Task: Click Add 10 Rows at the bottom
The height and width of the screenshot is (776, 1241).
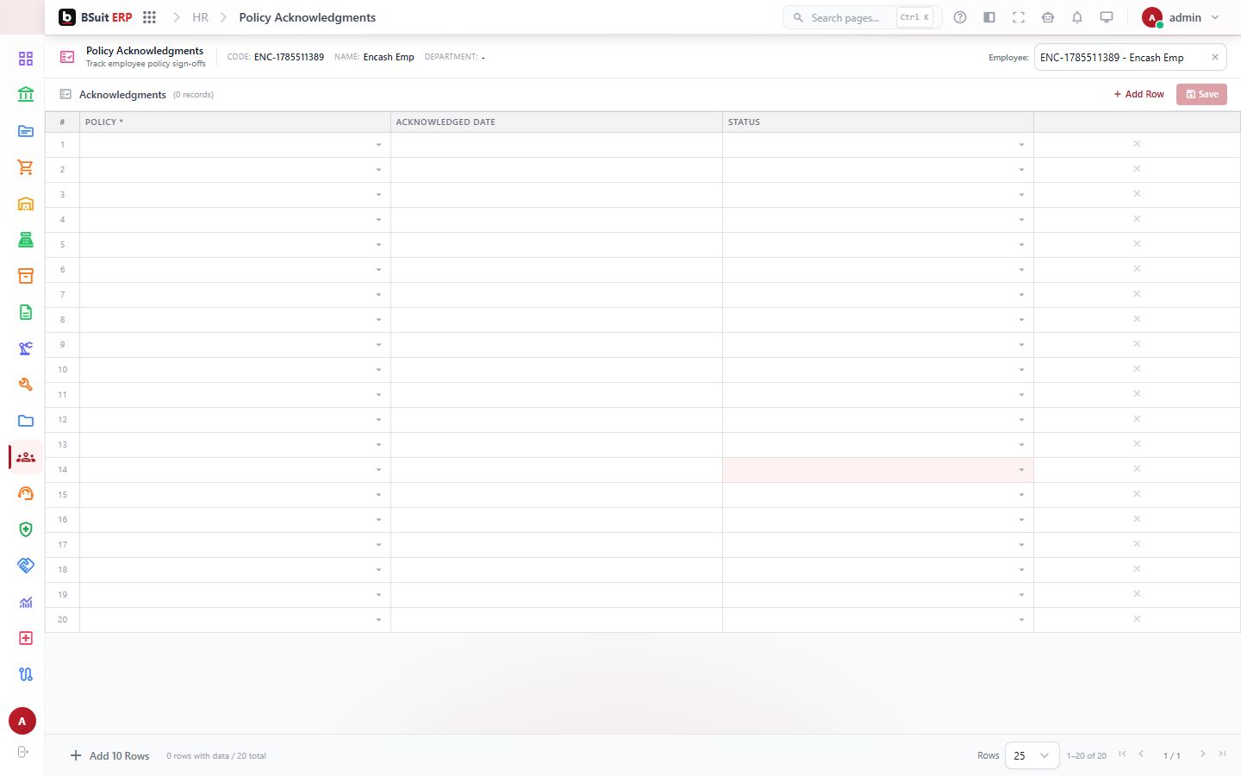Action: [x=110, y=756]
